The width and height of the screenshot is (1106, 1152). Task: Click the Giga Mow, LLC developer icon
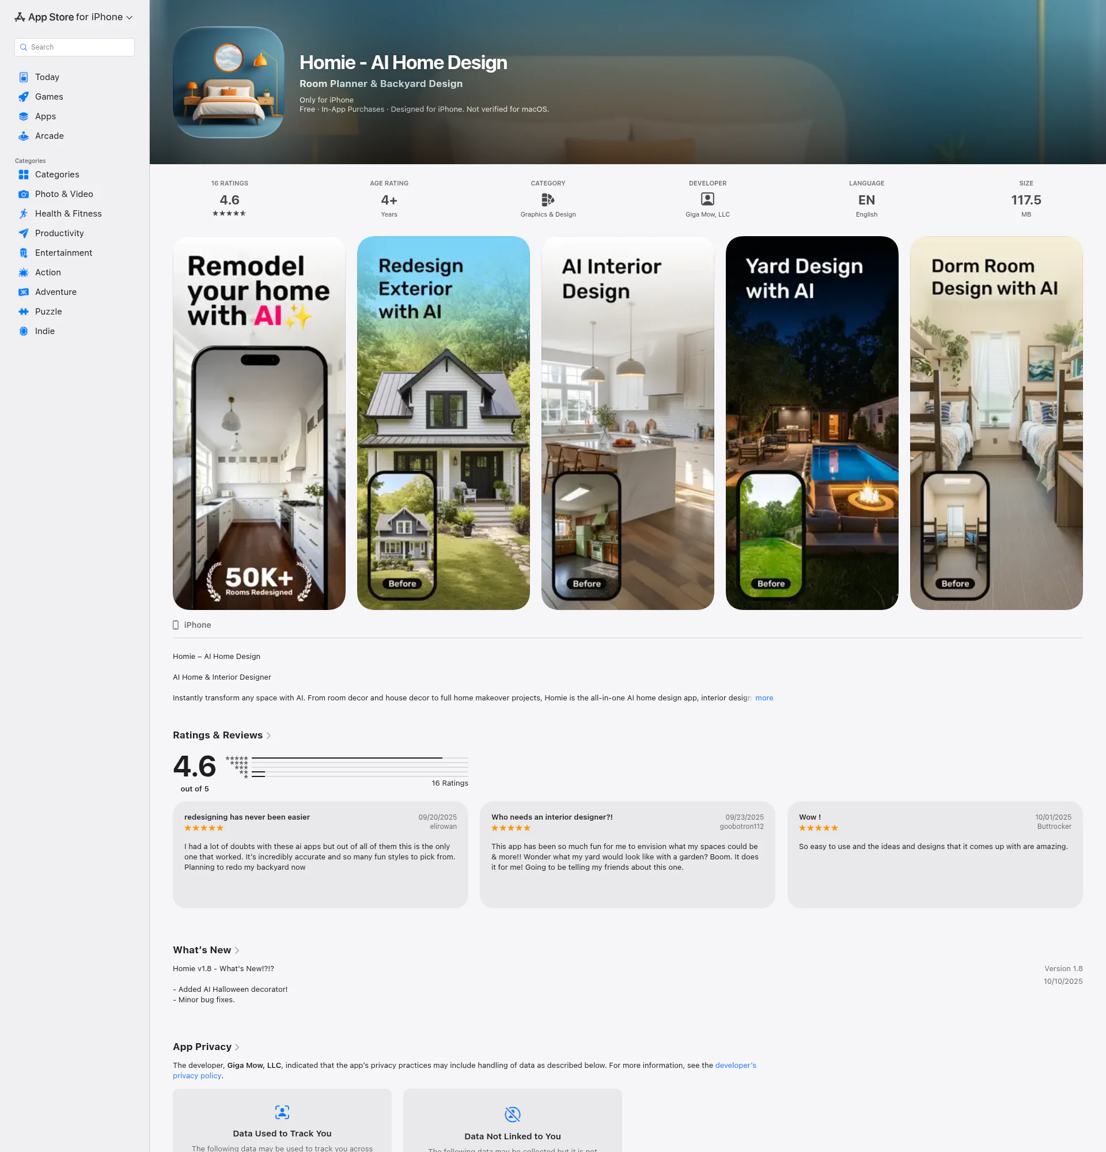707,199
